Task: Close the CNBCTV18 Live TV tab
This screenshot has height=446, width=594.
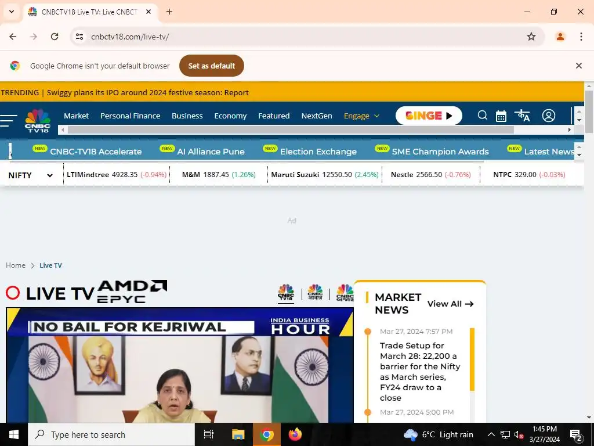Action: (x=148, y=12)
